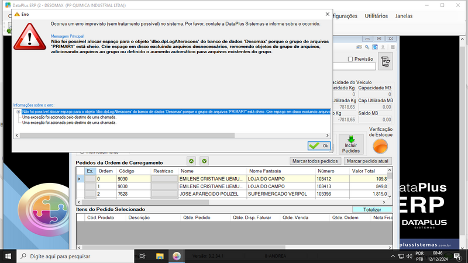Click the Cap.Utilizada M3 field

coord(376,107)
